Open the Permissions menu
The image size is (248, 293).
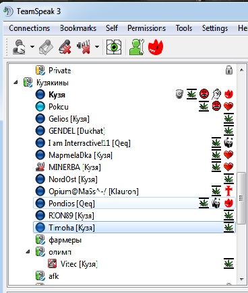pyautogui.click(x=147, y=28)
